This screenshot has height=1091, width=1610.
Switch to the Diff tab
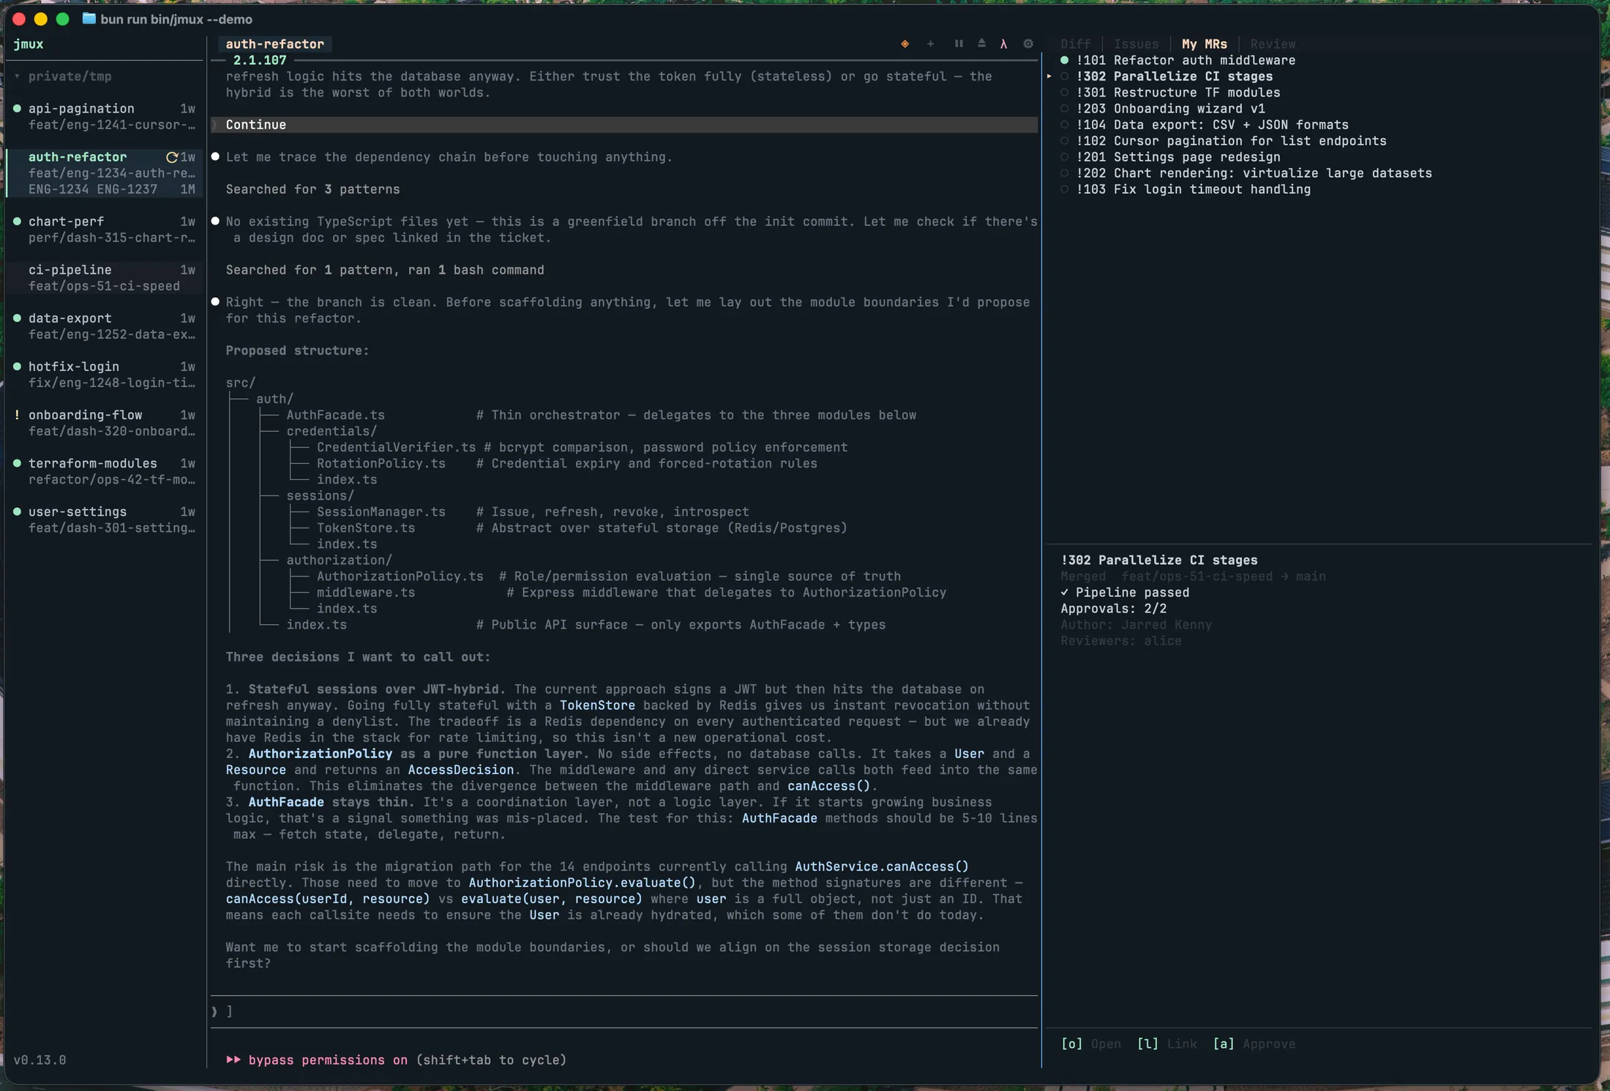click(x=1076, y=44)
